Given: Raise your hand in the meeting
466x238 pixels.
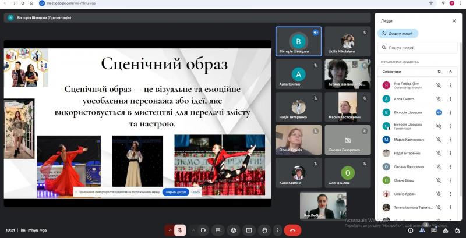Looking at the screenshot, I should (x=264, y=230).
